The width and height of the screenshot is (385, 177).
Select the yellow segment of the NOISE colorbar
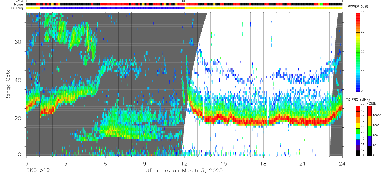[370, 121]
